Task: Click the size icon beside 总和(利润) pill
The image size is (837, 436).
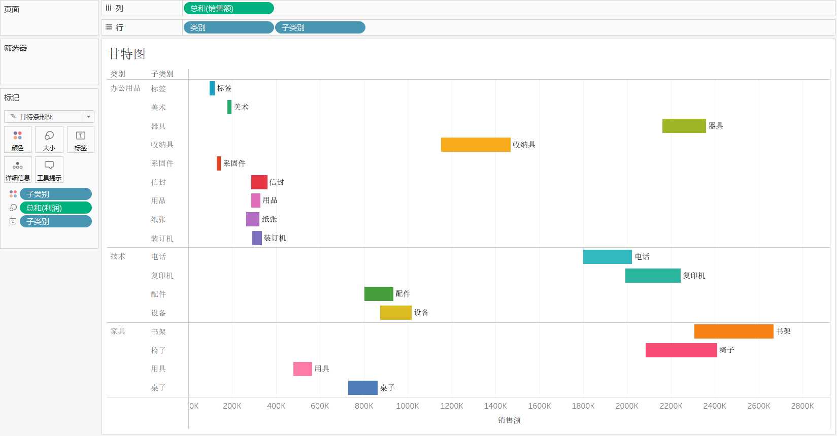Action: (13, 208)
